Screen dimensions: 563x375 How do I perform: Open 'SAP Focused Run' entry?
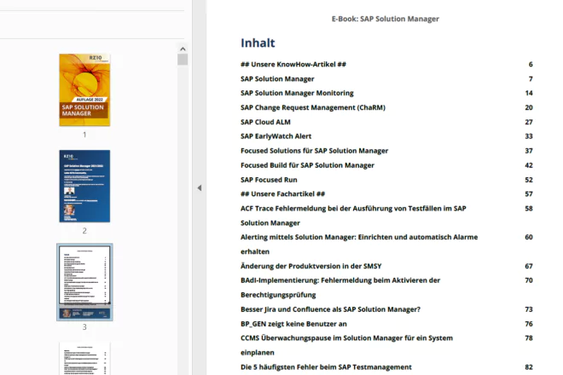269,180
